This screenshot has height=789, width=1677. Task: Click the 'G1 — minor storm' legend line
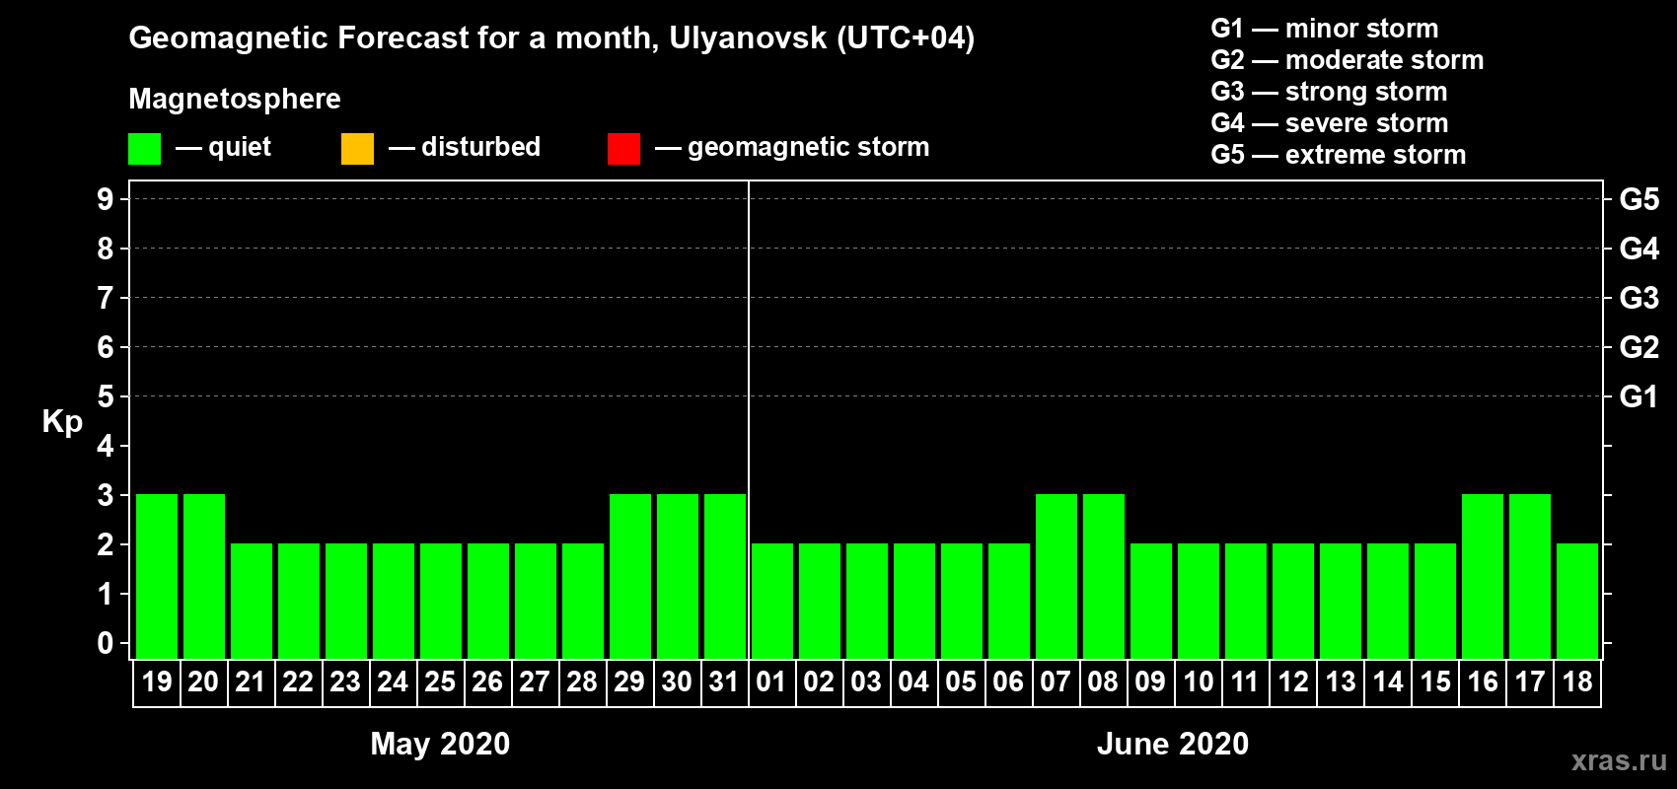1325,29
